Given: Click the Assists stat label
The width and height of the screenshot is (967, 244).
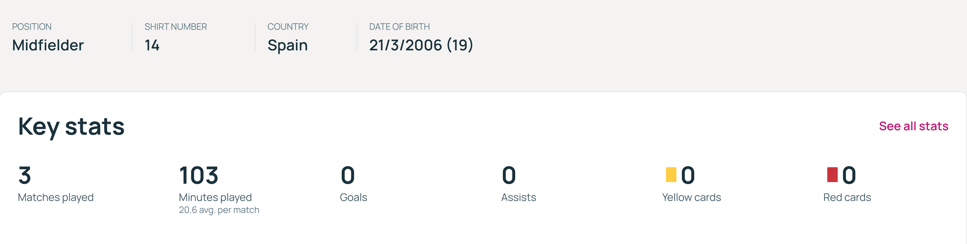Looking at the screenshot, I should click(519, 197).
